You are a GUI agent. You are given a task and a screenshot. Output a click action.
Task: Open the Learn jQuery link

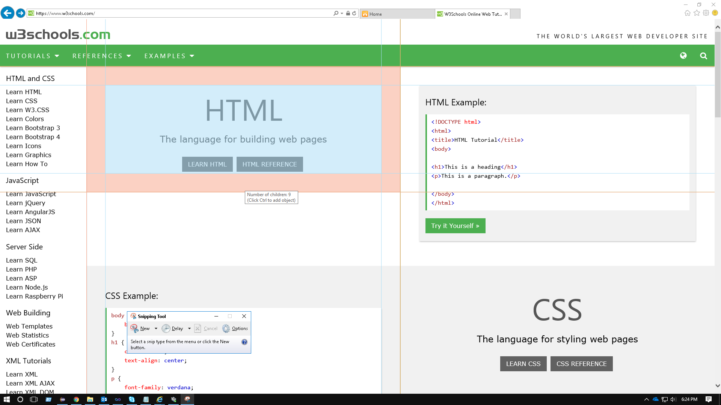[x=26, y=203]
